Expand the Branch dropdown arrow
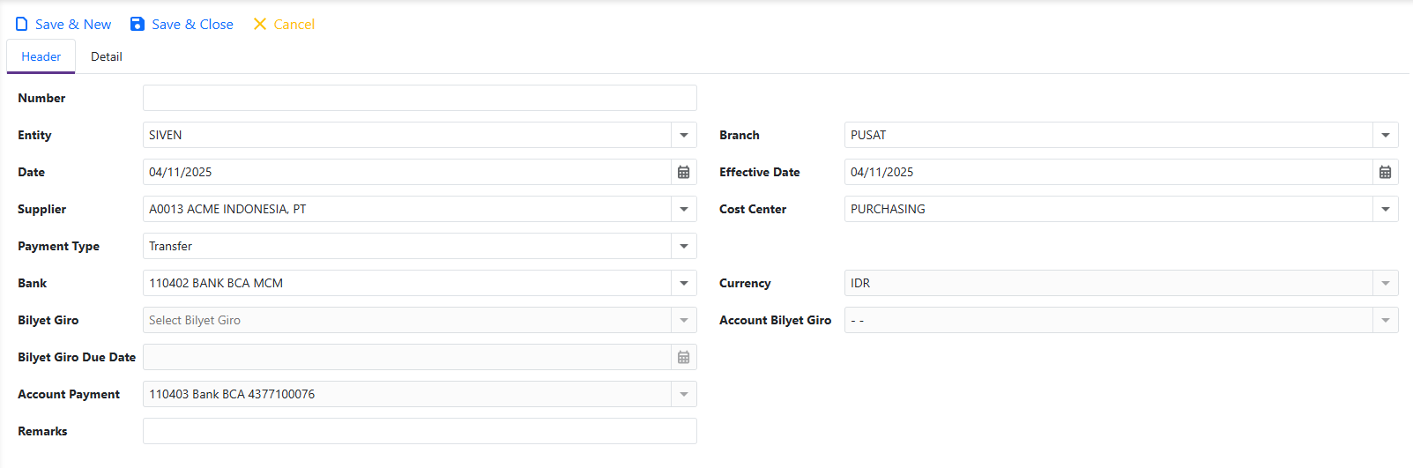Screen dimensions: 1413x468 [1385, 135]
